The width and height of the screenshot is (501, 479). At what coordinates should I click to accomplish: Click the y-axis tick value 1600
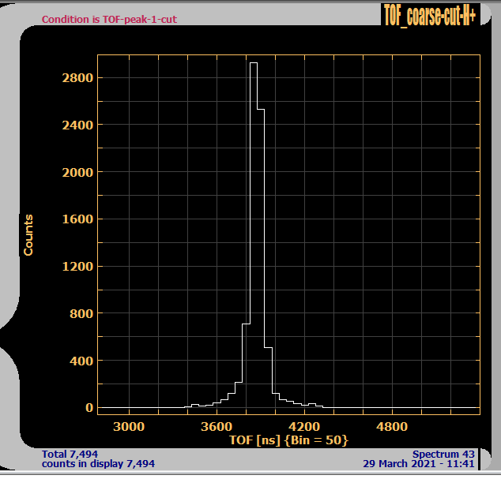[77, 219]
